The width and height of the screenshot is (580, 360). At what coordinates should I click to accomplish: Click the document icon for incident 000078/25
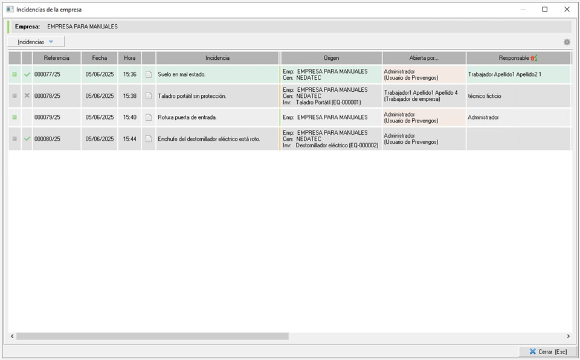click(x=149, y=96)
